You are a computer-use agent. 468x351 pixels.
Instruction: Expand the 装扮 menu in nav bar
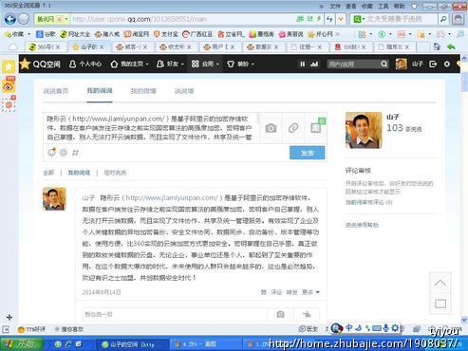[240, 64]
